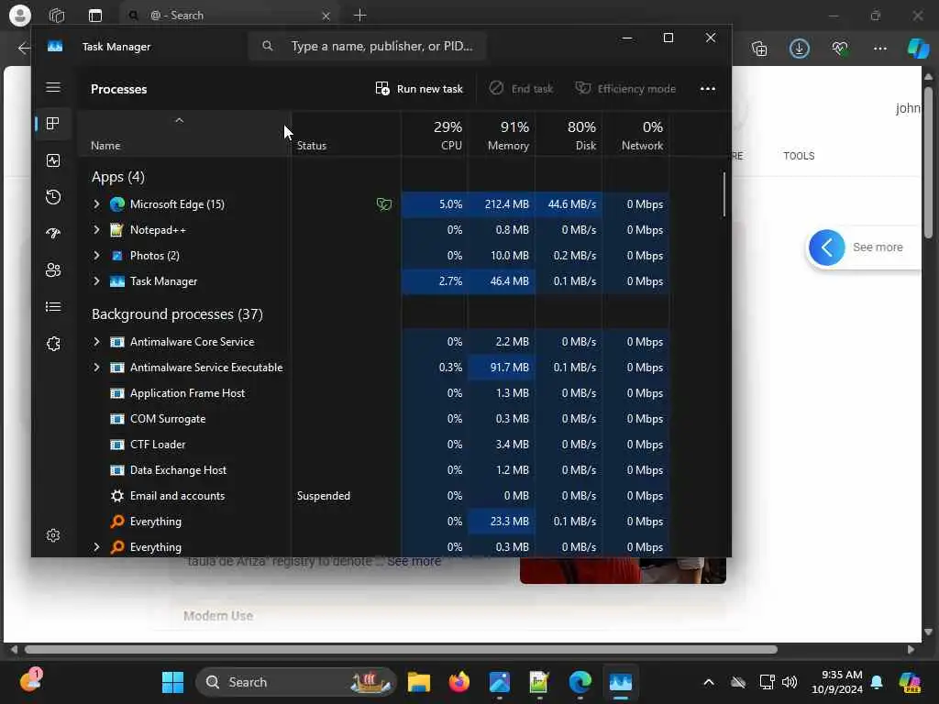Sort processes by CPU usage column

coord(434,135)
